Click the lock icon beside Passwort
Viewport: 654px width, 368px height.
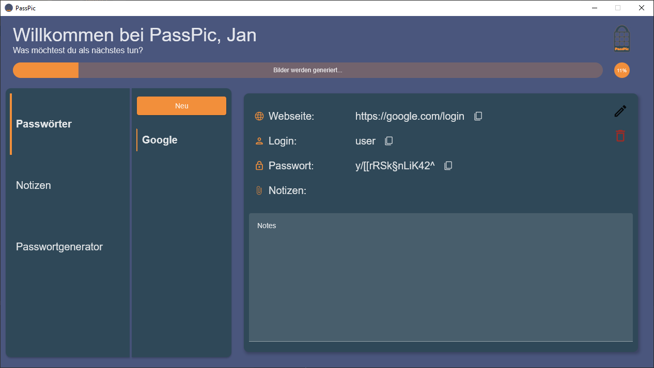click(x=259, y=166)
